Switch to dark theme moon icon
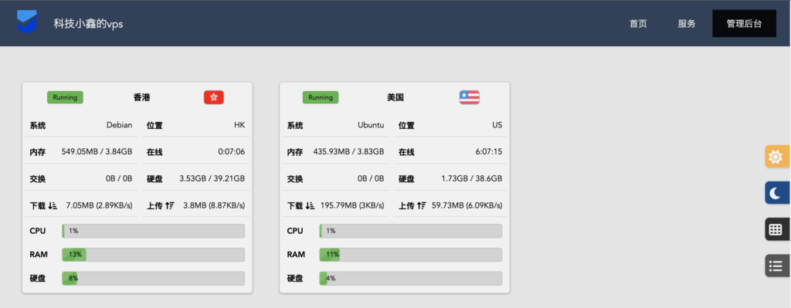 (x=777, y=192)
